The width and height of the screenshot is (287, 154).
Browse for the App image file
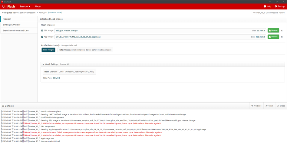pos(273,37)
